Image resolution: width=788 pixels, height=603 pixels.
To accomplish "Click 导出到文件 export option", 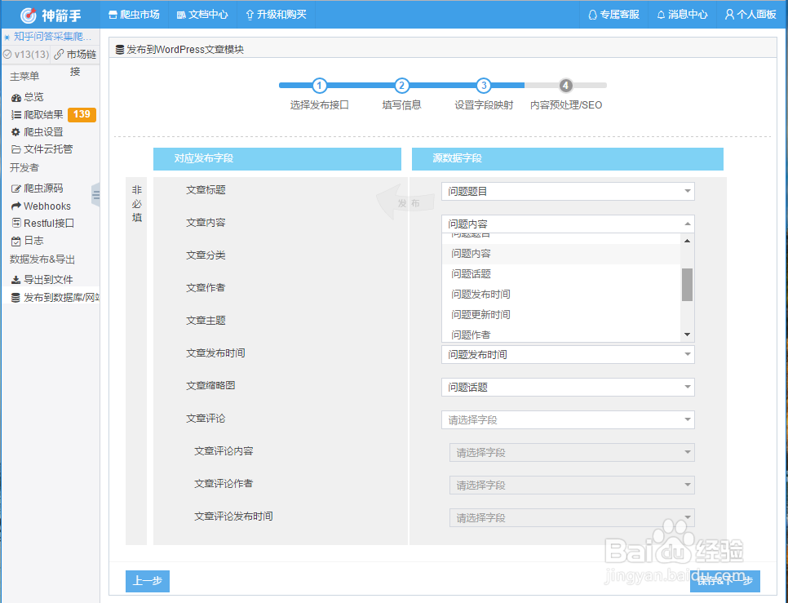I will (42, 278).
